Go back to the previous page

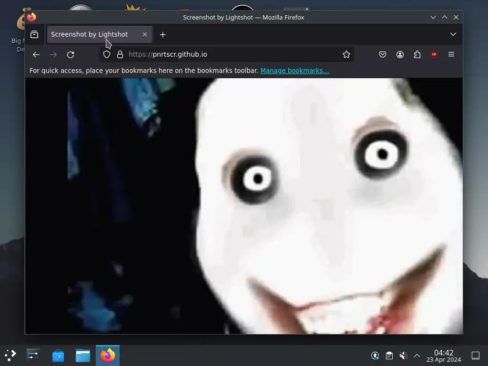(36, 55)
